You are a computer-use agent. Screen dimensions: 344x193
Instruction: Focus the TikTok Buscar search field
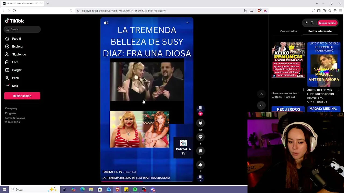tap(22, 29)
